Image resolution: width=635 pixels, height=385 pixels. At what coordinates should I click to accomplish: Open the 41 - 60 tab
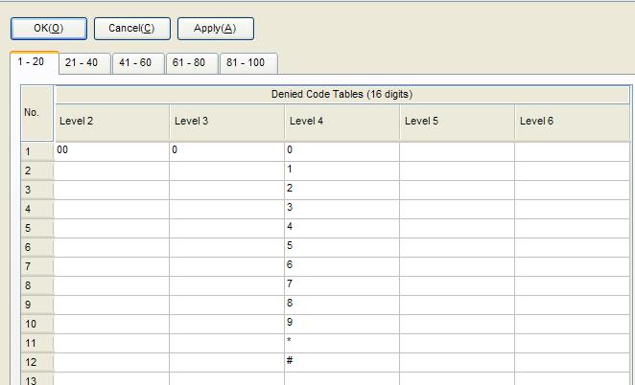pyautogui.click(x=135, y=63)
